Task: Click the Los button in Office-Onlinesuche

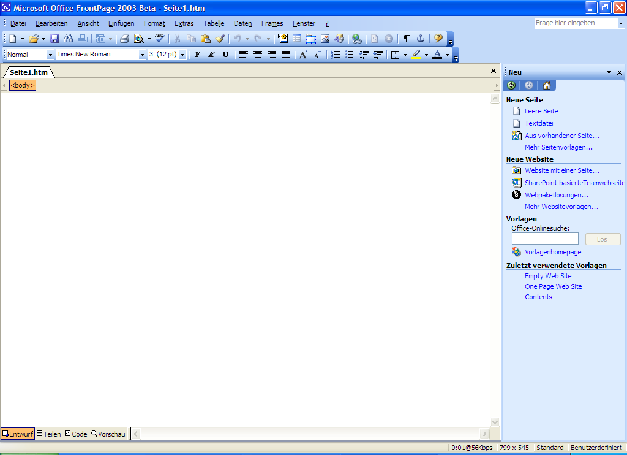Action: click(x=603, y=239)
